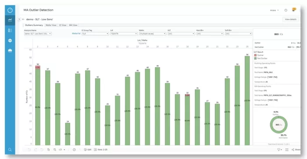Toggle the Outlier legend entry
The image size is (307, 159).
pyautogui.click(x=259, y=55)
